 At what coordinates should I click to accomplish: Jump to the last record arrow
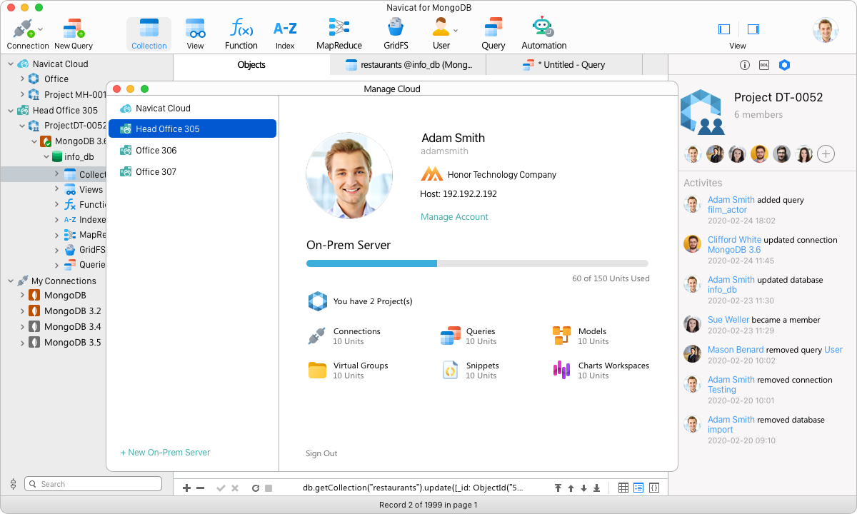point(596,488)
